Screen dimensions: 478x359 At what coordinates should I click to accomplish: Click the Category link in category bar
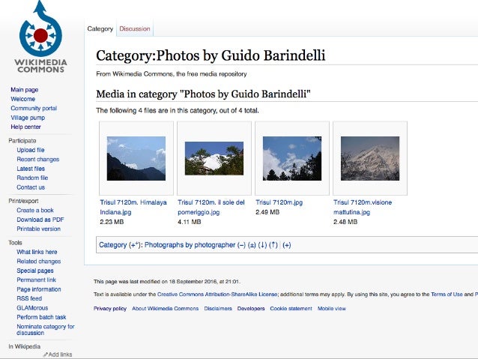pos(113,245)
